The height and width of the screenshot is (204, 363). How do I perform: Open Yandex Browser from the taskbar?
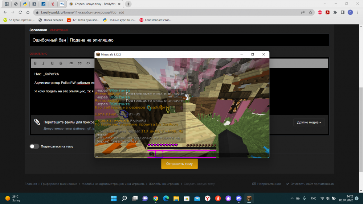tap(208, 198)
